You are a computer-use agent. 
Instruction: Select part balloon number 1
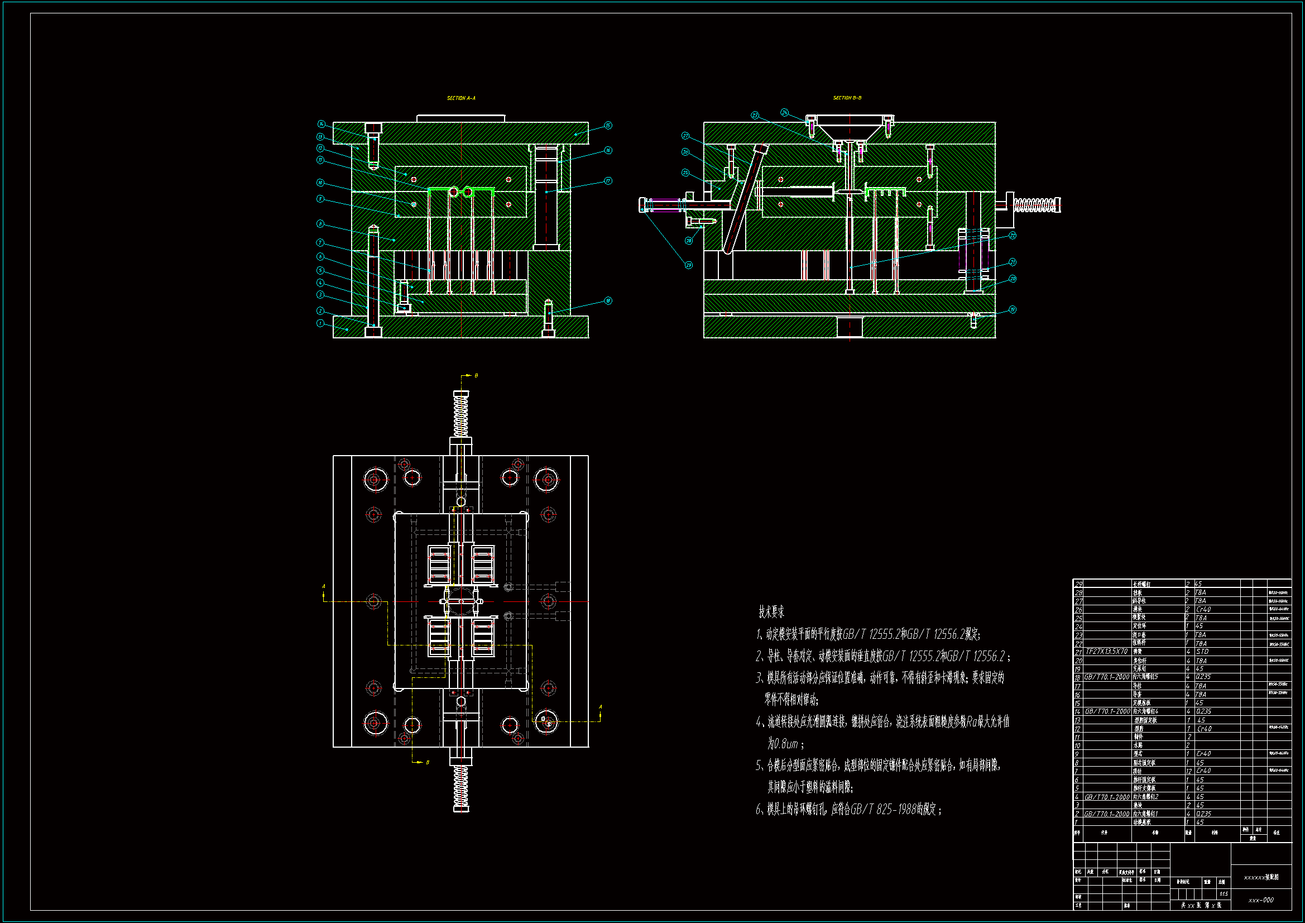[320, 324]
